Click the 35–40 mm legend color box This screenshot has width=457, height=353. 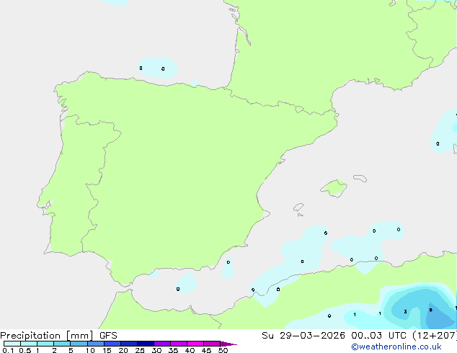(179, 344)
